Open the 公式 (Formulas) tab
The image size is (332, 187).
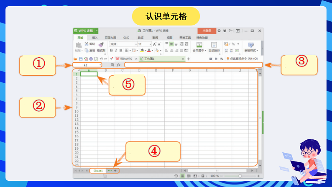[126, 38]
